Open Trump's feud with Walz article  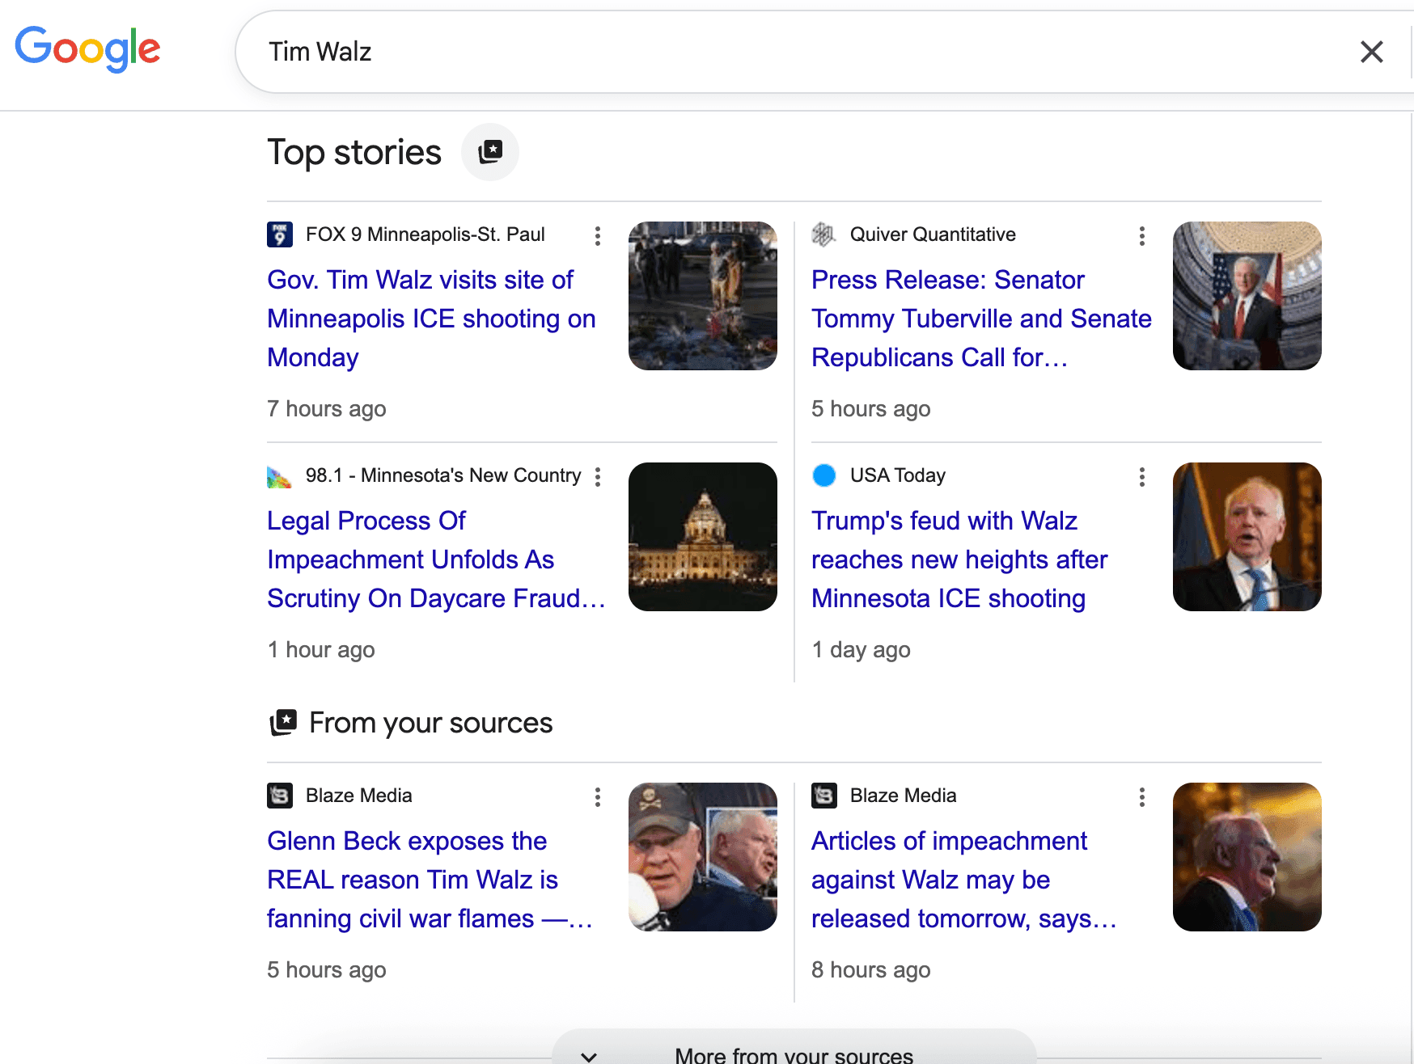point(959,559)
